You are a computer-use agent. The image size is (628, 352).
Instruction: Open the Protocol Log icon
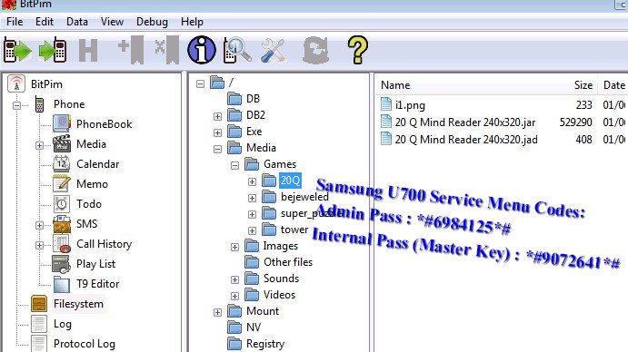coord(39,344)
